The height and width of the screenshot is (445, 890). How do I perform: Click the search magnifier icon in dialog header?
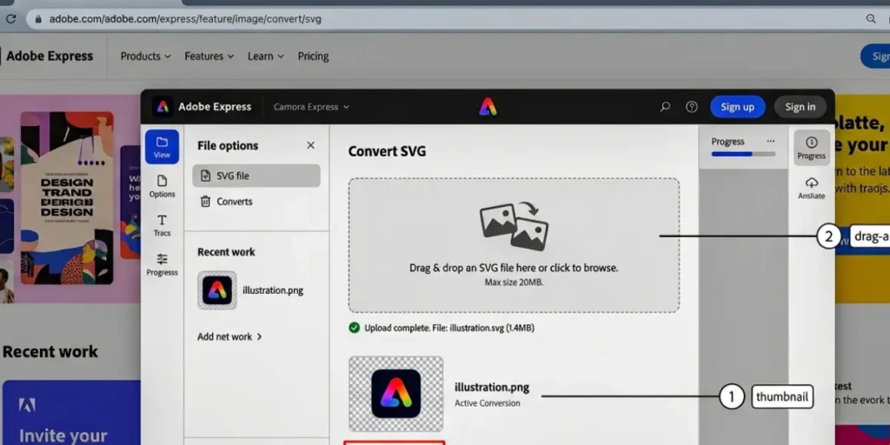click(x=665, y=107)
